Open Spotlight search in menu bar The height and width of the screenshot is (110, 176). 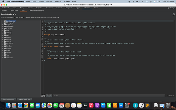[x=147, y=2]
